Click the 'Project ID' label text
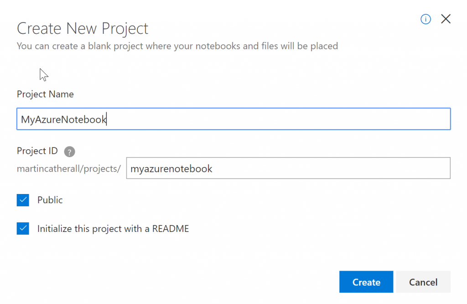The height and width of the screenshot is (304, 467). [37, 151]
